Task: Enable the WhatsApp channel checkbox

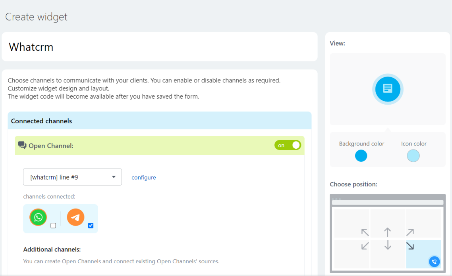Action: [53, 226]
